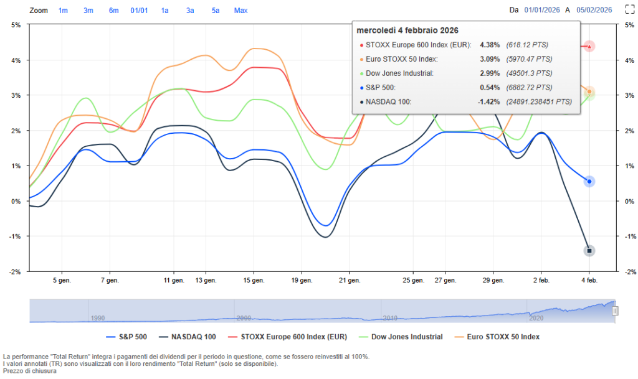Toggle Dow Jones Industrial legend entry
This screenshot has height=379, width=638.
(402, 337)
